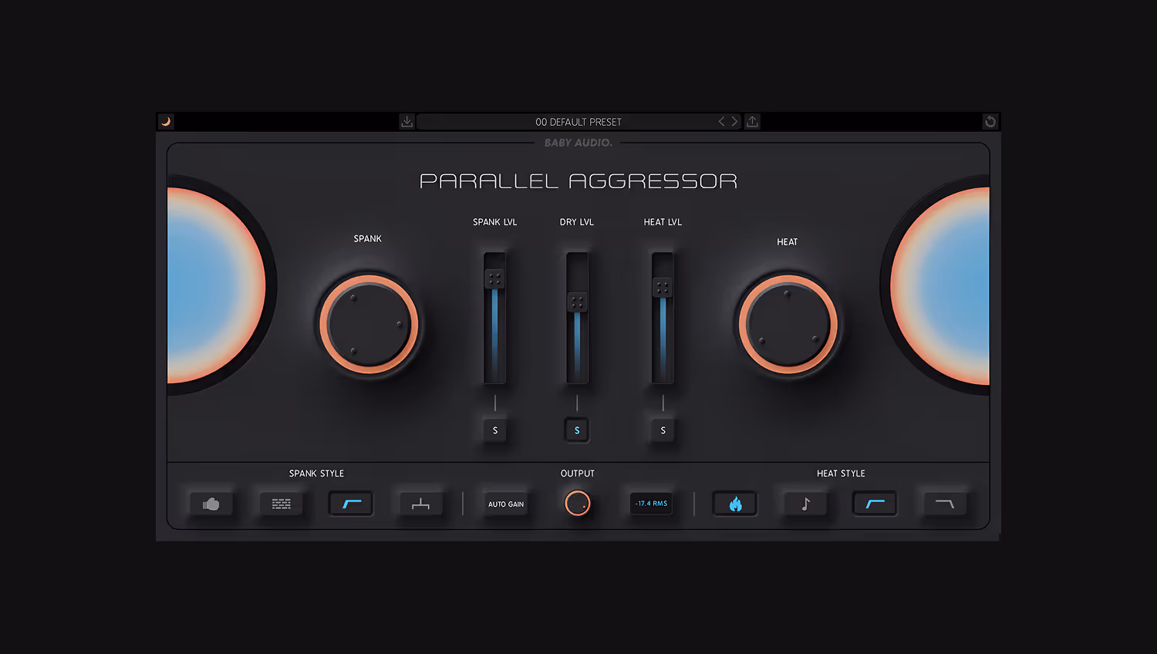The height and width of the screenshot is (654, 1157).
Task: Click the DRY LVL fader handle
Action: [x=577, y=302]
